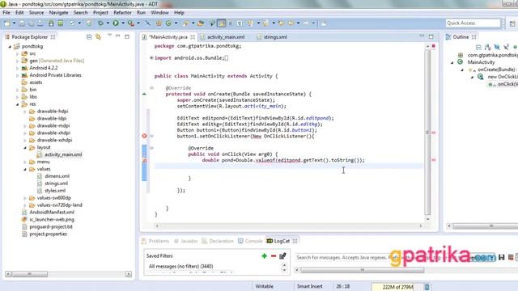The height and width of the screenshot is (291, 518).
Task: Open Package Explorer view menu arrow
Action: (x=109, y=36)
